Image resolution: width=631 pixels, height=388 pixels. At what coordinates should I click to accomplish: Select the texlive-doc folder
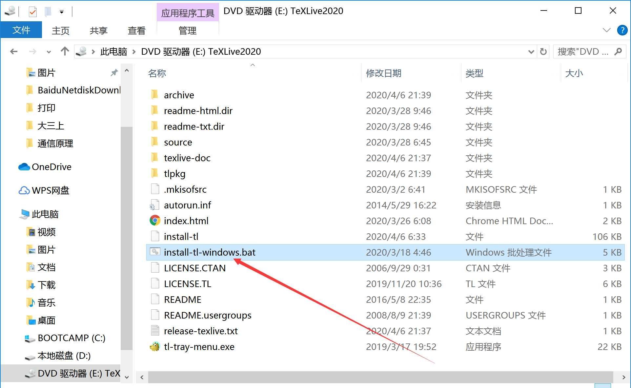pyautogui.click(x=187, y=158)
